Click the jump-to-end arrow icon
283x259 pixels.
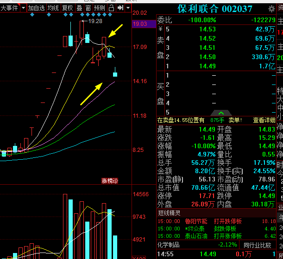click(x=120, y=8)
